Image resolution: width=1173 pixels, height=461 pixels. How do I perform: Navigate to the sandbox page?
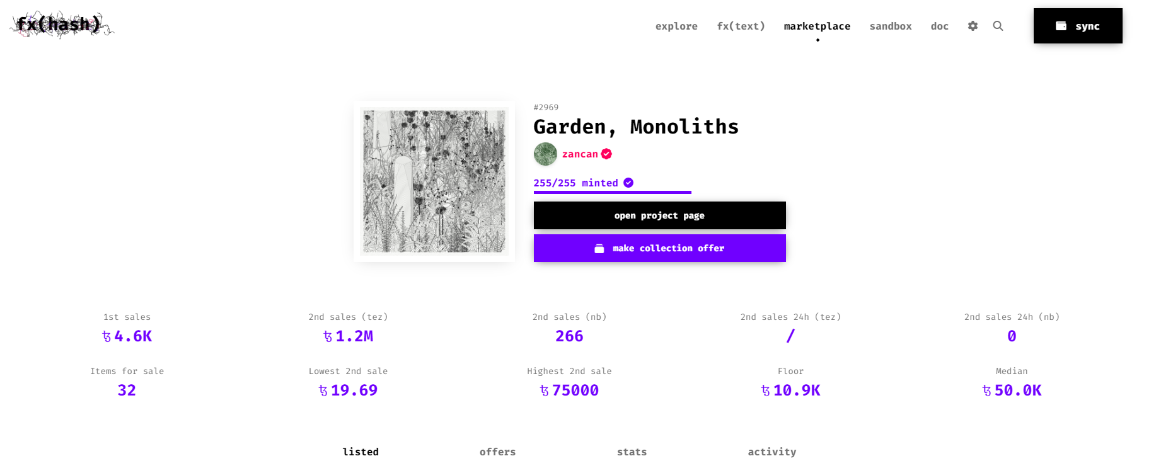tap(891, 26)
